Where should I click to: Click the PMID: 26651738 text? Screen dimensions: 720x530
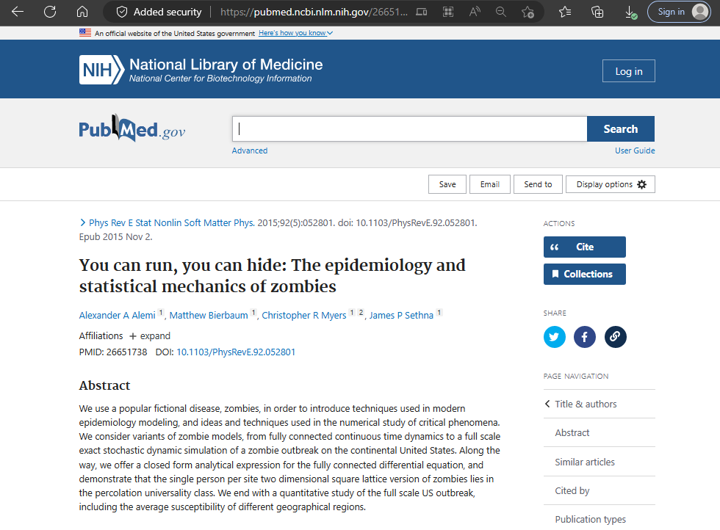coord(113,352)
